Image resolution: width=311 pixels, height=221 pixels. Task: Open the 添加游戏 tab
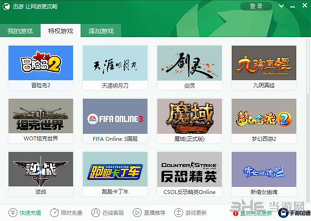click(x=101, y=31)
